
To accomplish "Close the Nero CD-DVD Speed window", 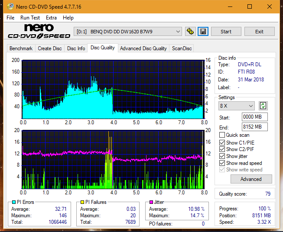I will pos(270,6).
